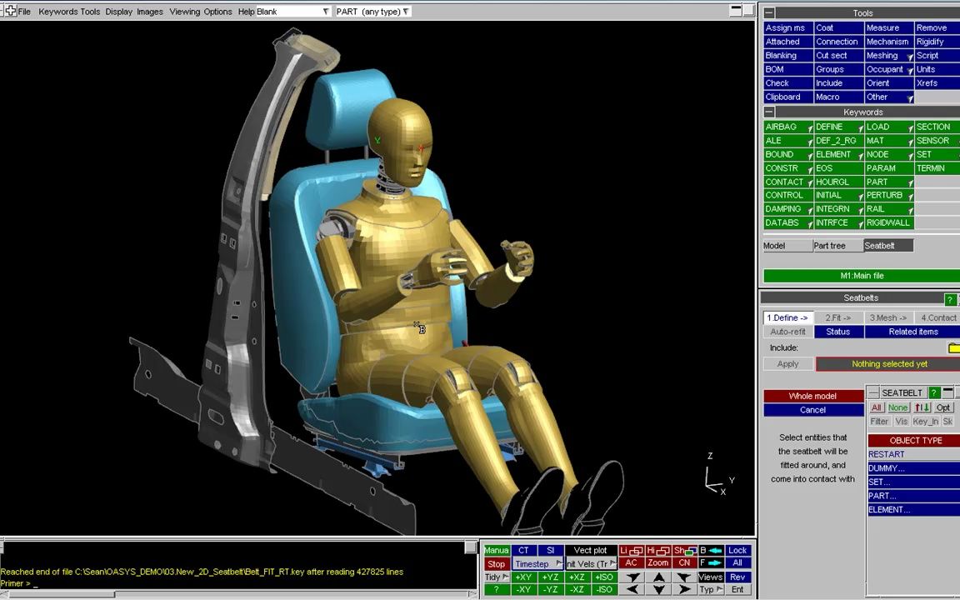The image size is (960, 600).
Task: Click the down arrow view rotation button
Action: tap(658, 590)
